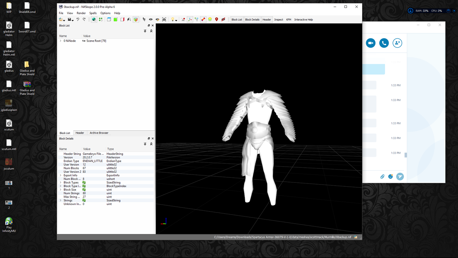Expand the Block Types row
The height and width of the screenshot is (258, 458).
click(x=60, y=182)
